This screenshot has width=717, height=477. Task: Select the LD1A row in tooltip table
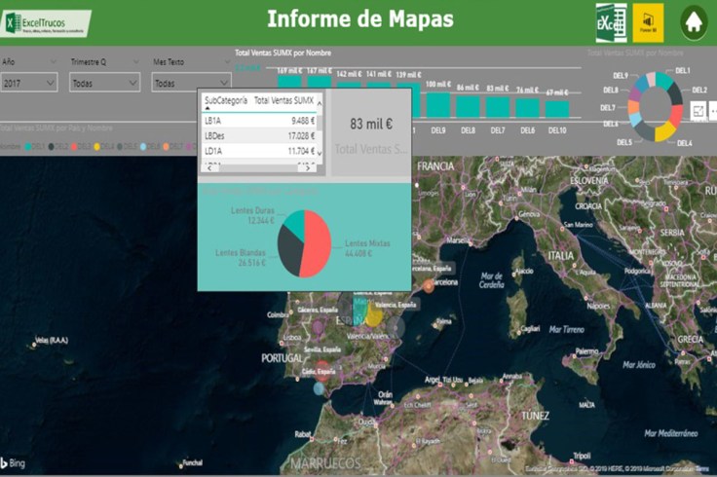point(260,151)
